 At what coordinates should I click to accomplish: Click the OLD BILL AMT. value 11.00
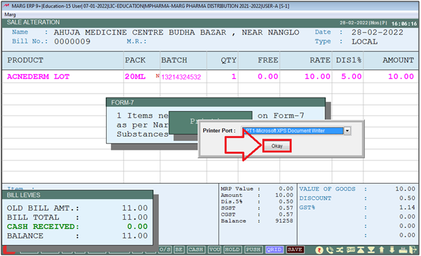135,208
